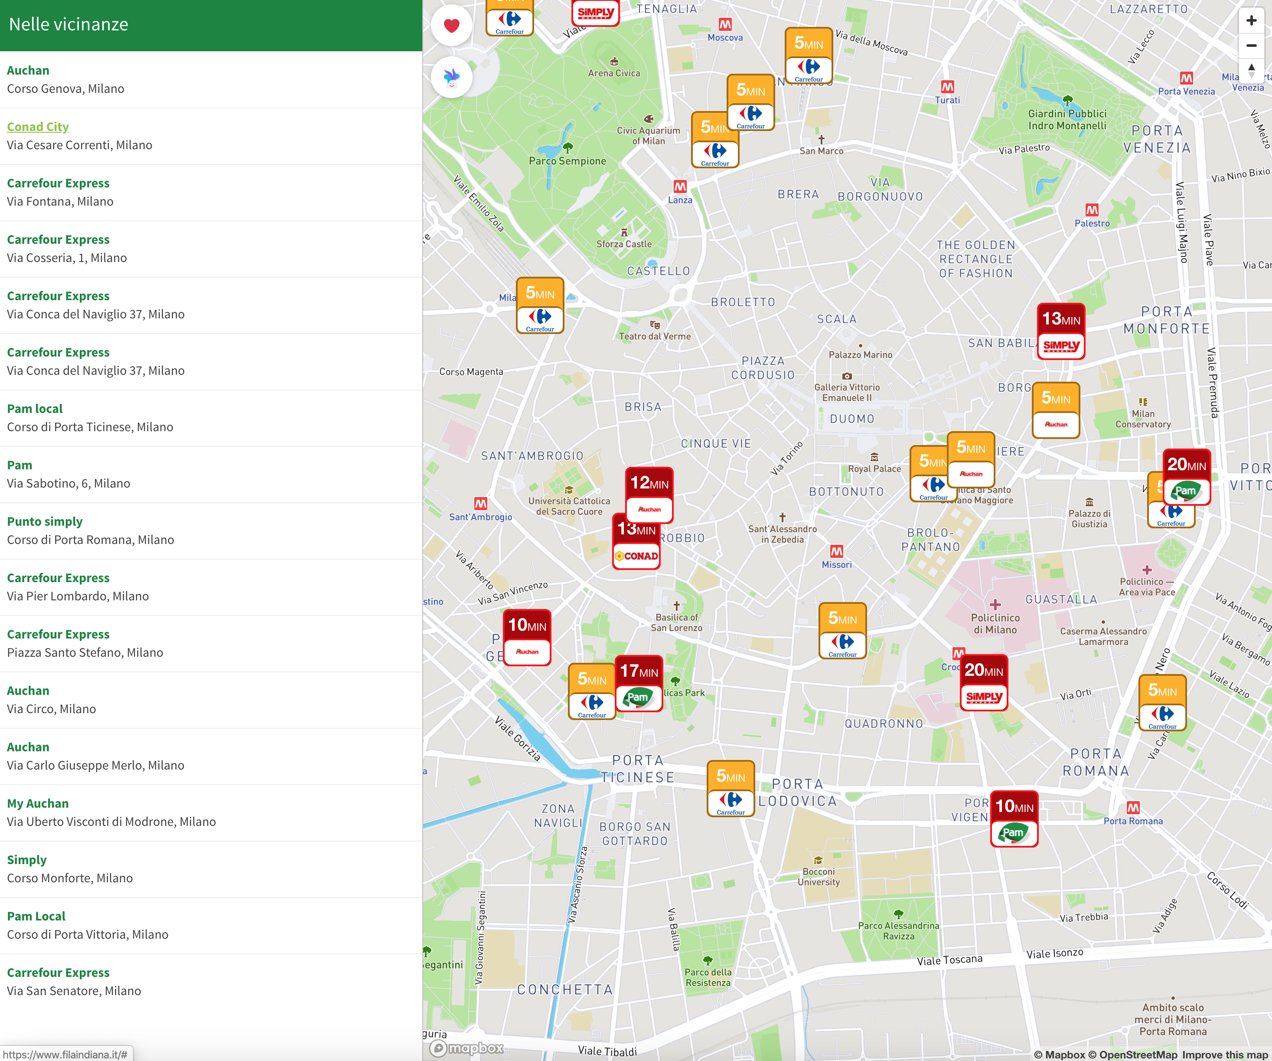This screenshot has height=1061, width=1272.
Task: Select the 5 min Carrefour marker near Lanza
Action: click(x=715, y=139)
